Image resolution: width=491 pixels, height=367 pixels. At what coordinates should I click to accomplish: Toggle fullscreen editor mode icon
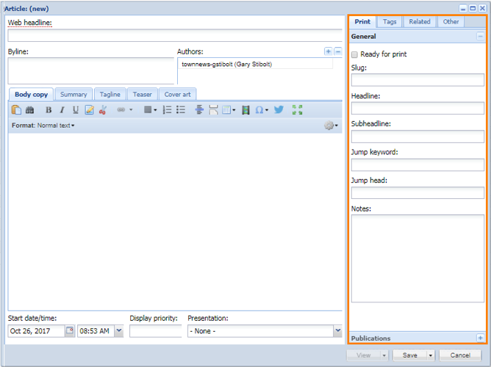(x=297, y=110)
